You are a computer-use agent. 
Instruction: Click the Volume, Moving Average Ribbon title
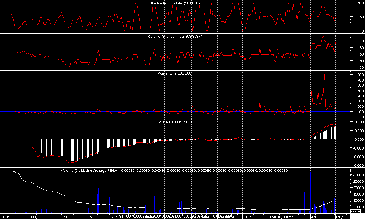(x=175, y=171)
